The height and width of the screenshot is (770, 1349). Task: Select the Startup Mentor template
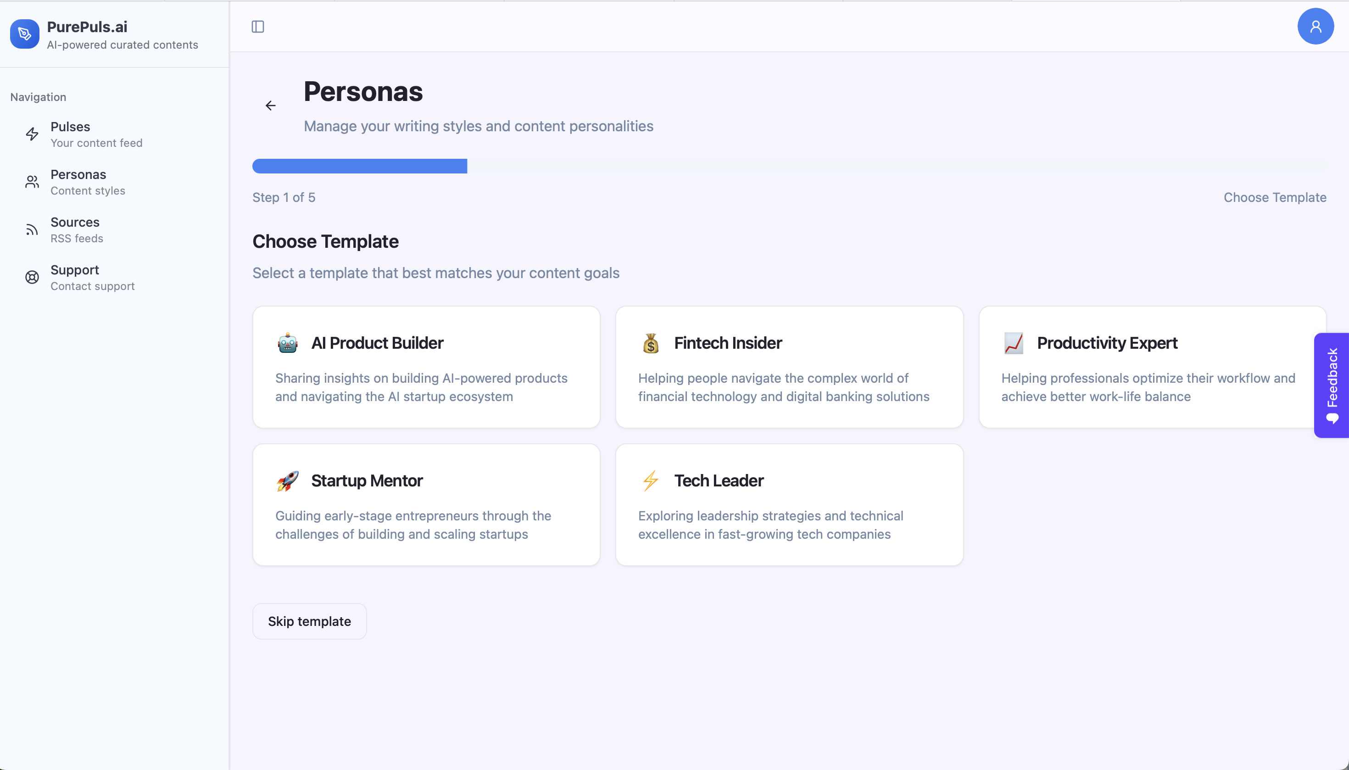point(425,504)
